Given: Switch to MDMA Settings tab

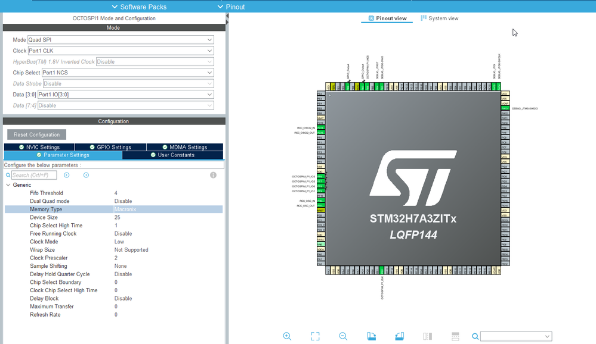Looking at the screenshot, I should click(x=185, y=147).
